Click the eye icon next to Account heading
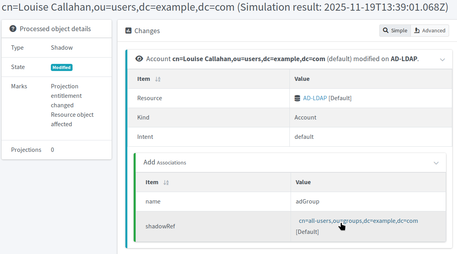457x254 pixels. pyautogui.click(x=139, y=58)
